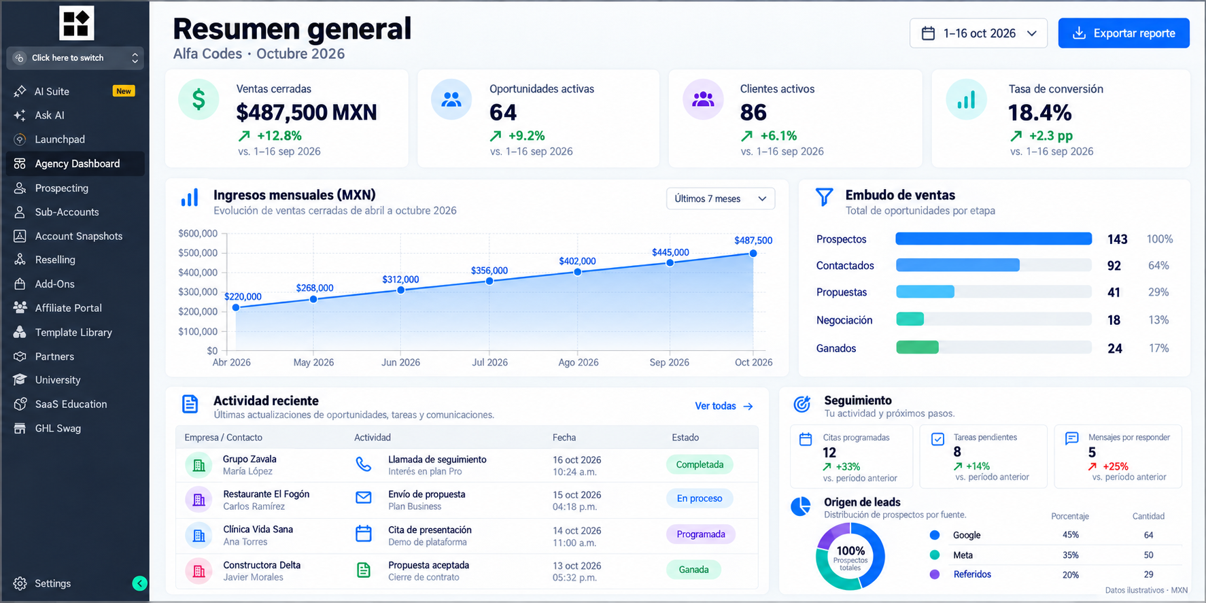Click the Citas programadas value 12

coord(829,453)
